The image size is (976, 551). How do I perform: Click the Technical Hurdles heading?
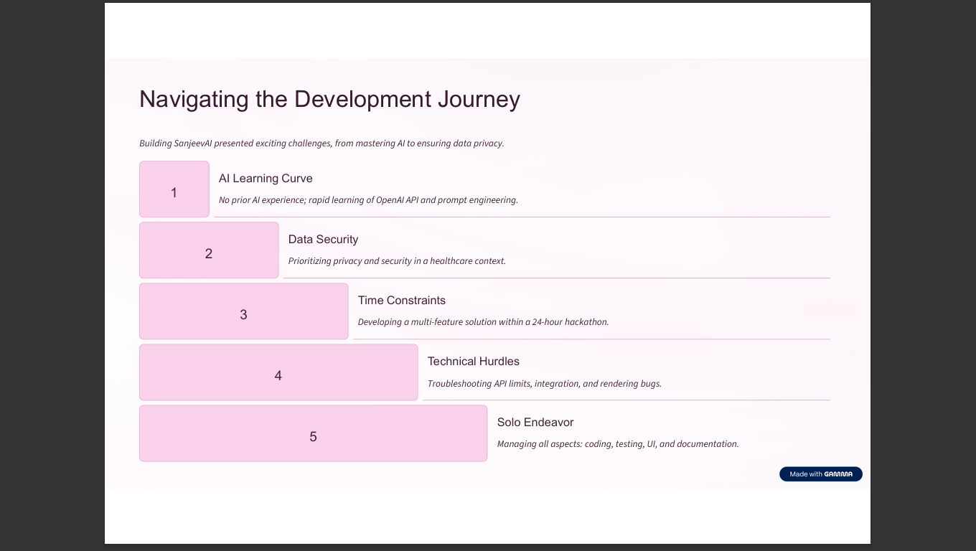click(x=474, y=362)
